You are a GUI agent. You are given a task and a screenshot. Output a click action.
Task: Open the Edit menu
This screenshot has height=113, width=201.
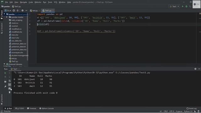[x=11, y=2]
